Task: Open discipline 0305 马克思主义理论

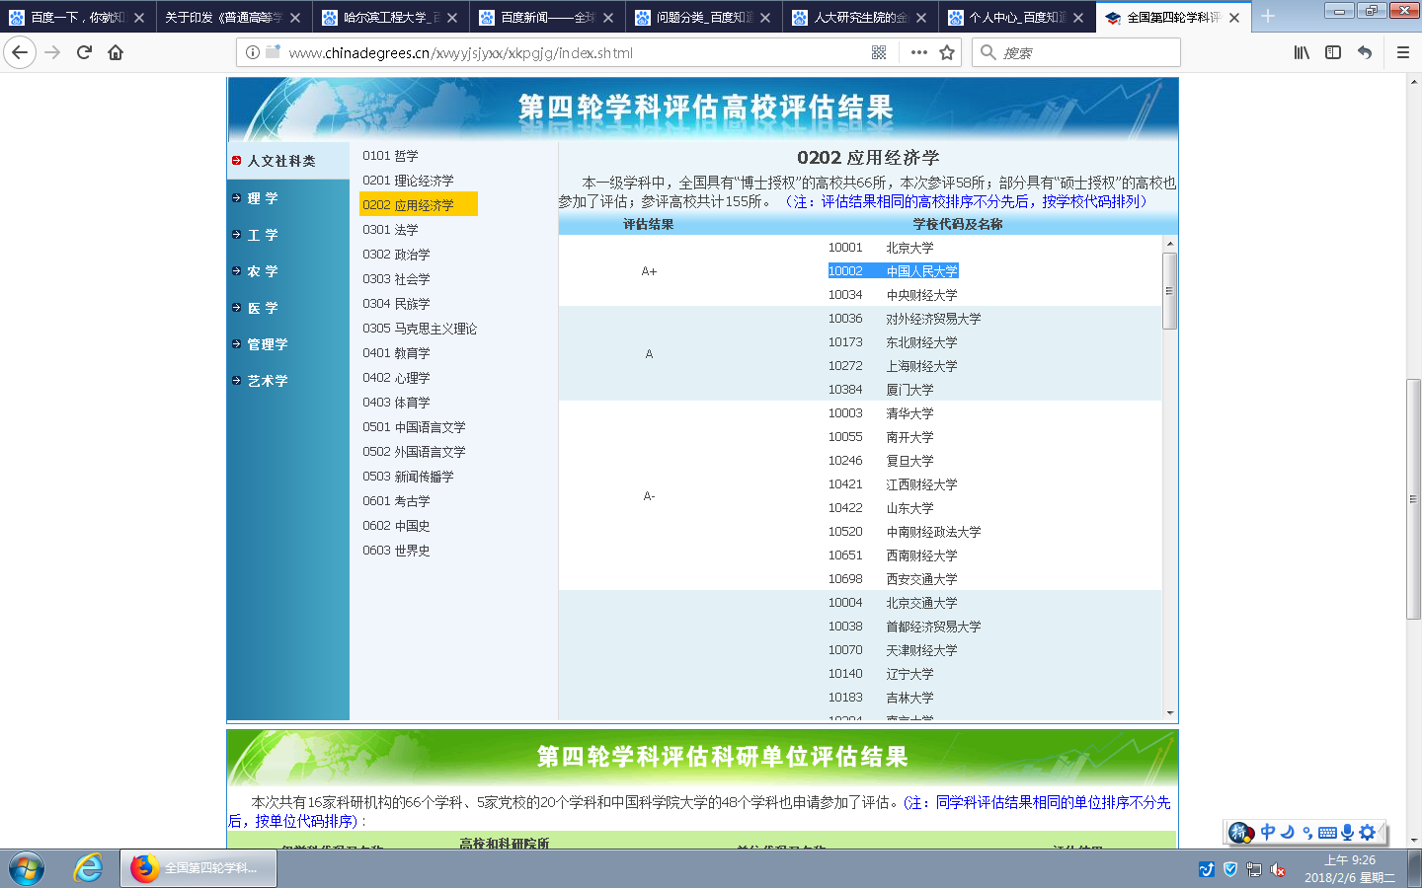Action: (x=419, y=329)
